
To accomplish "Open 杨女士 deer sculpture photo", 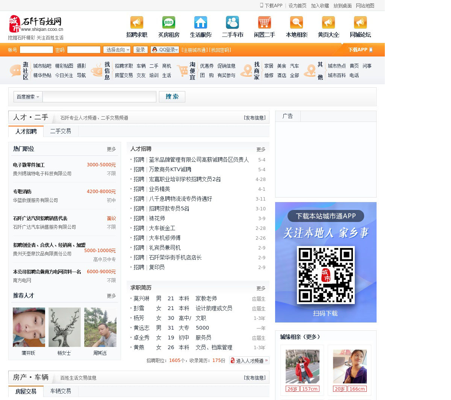I will (65, 327).
